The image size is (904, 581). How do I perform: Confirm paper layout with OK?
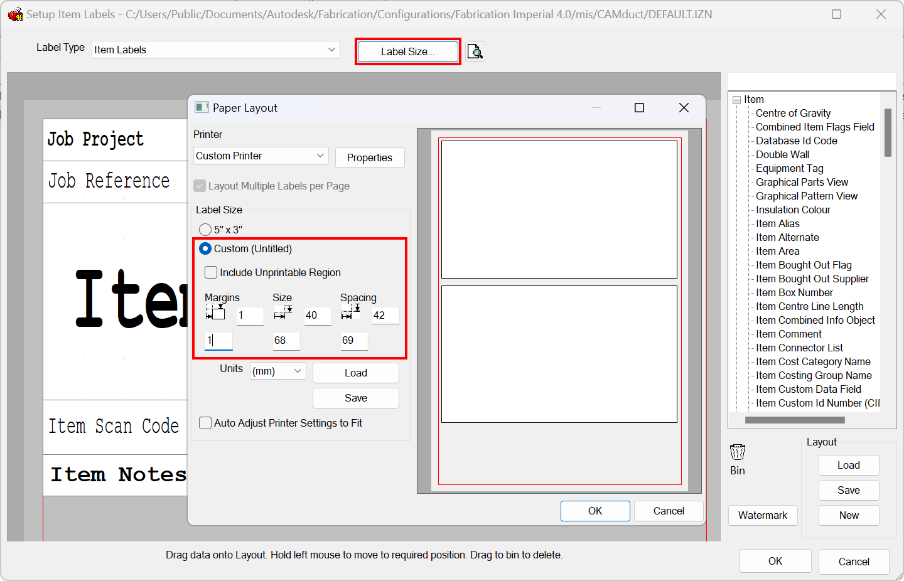click(595, 511)
